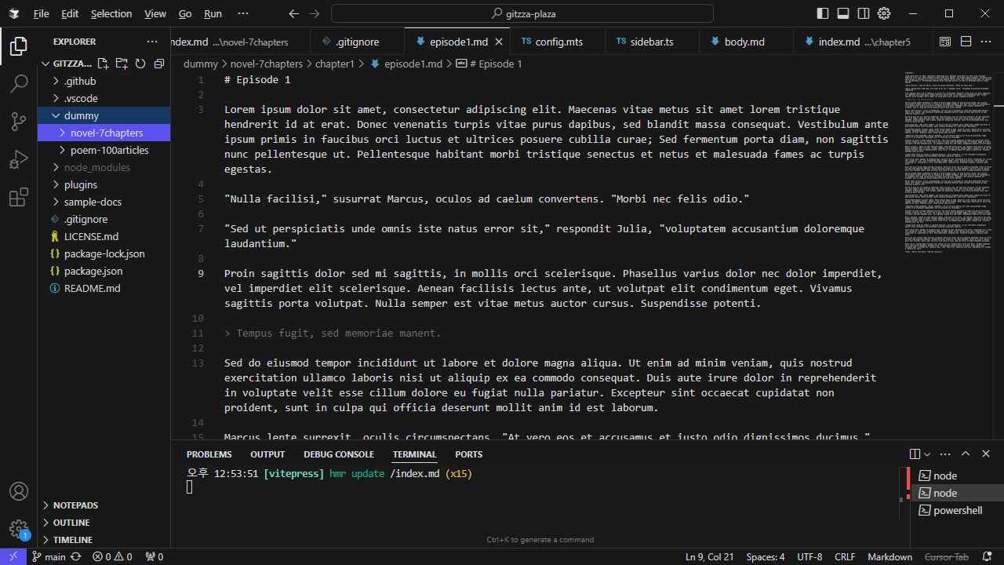Open the File menu
Viewport: 1004px width, 565px height.
[42, 13]
